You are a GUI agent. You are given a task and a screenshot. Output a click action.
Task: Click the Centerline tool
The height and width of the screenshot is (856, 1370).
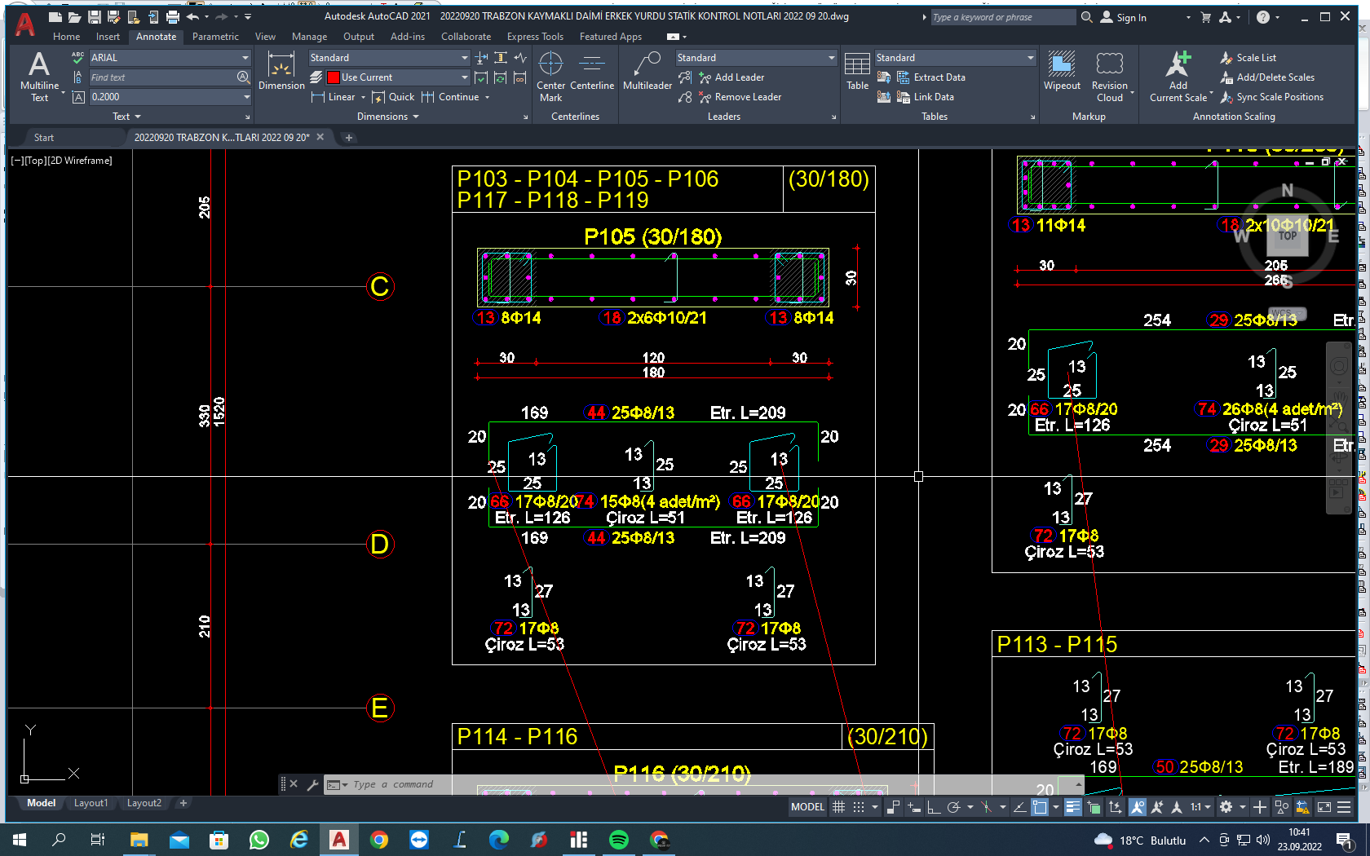[x=592, y=70]
